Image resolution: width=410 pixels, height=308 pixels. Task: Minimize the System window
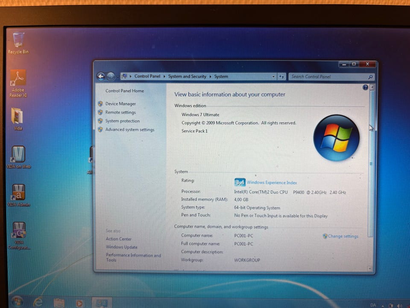tap(344, 64)
